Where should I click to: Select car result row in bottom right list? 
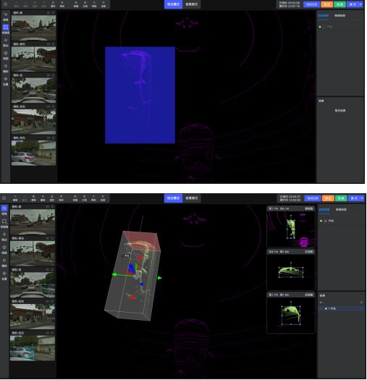pyautogui.click(x=342, y=308)
